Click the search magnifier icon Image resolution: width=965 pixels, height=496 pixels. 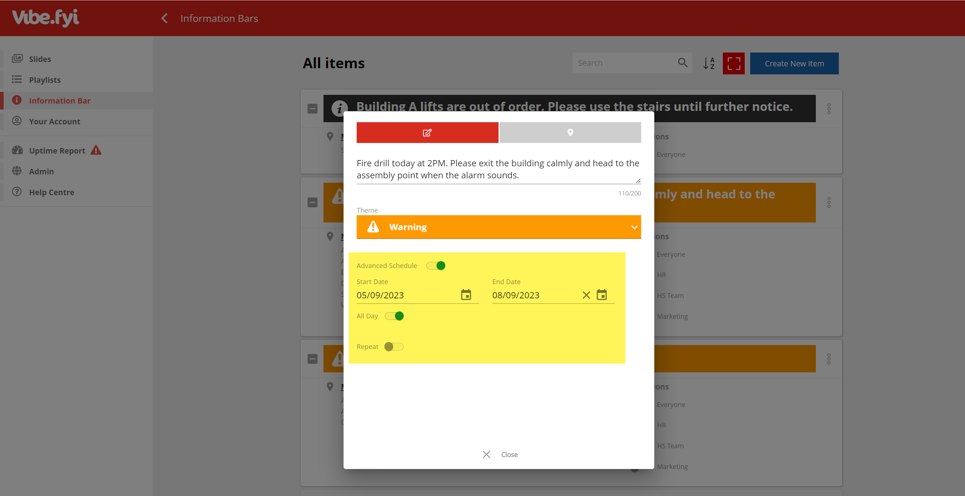683,63
